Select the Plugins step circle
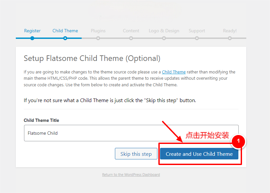The image size is (270, 193). click(x=98, y=38)
